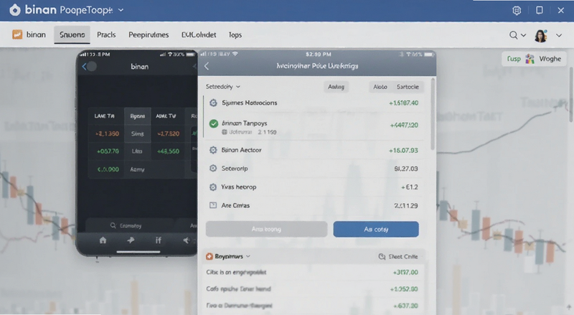
Task: Open the Binan Aectoor row
Action: tap(314, 150)
